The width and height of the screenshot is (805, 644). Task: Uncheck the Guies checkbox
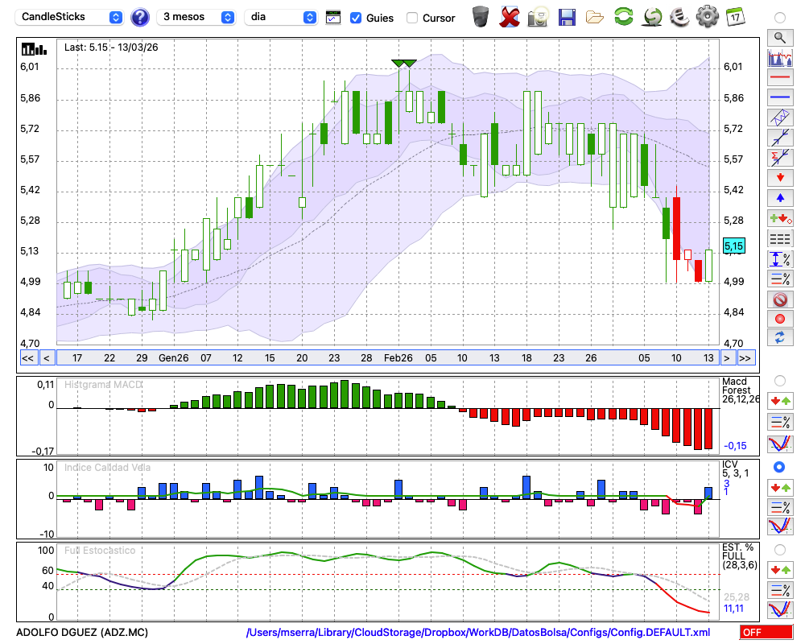(x=355, y=18)
